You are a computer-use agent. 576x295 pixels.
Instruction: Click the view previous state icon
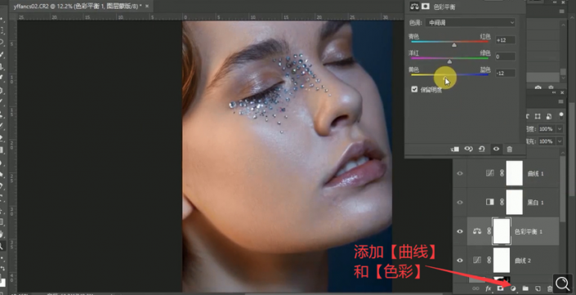[468, 150]
